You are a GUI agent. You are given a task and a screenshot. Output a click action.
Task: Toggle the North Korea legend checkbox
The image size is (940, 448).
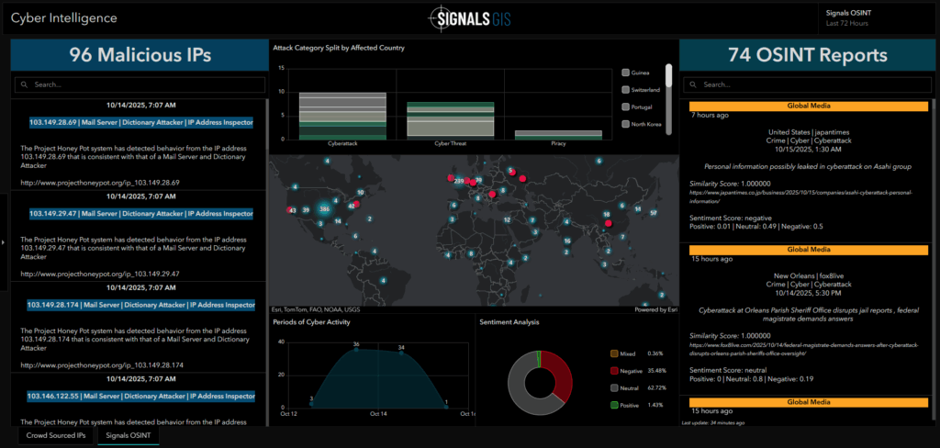point(625,124)
